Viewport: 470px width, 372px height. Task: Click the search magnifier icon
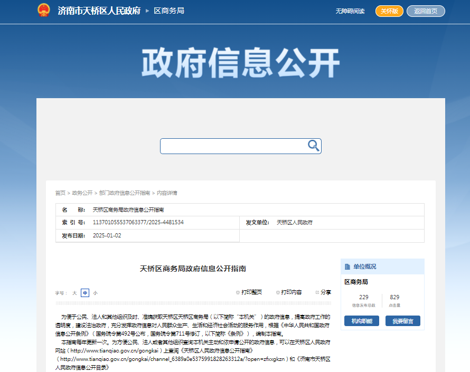tap(313, 146)
